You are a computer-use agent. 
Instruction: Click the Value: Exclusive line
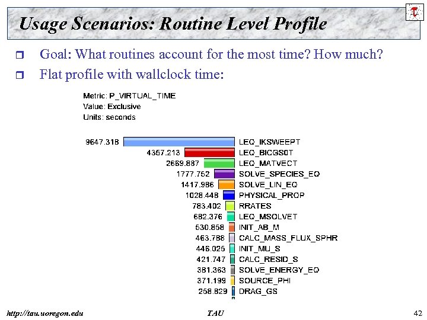pyautogui.click(x=112, y=107)
